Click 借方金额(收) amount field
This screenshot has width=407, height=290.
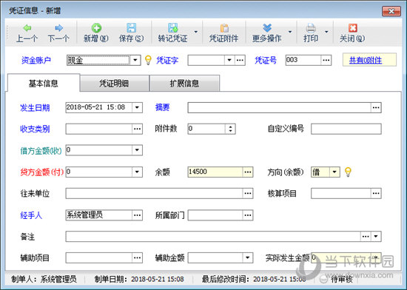click(x=99, y=150)
